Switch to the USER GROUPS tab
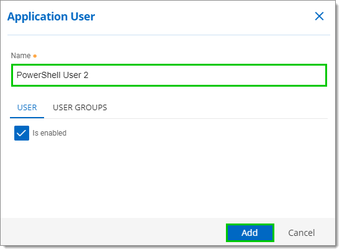The height and width of the screenshot is (252, 342). 80,108
